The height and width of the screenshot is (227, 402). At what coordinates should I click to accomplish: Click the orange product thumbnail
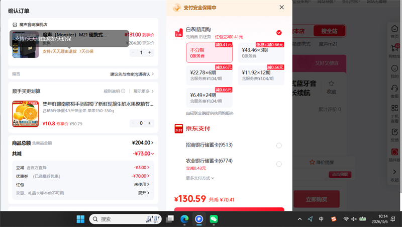(26, 114)
